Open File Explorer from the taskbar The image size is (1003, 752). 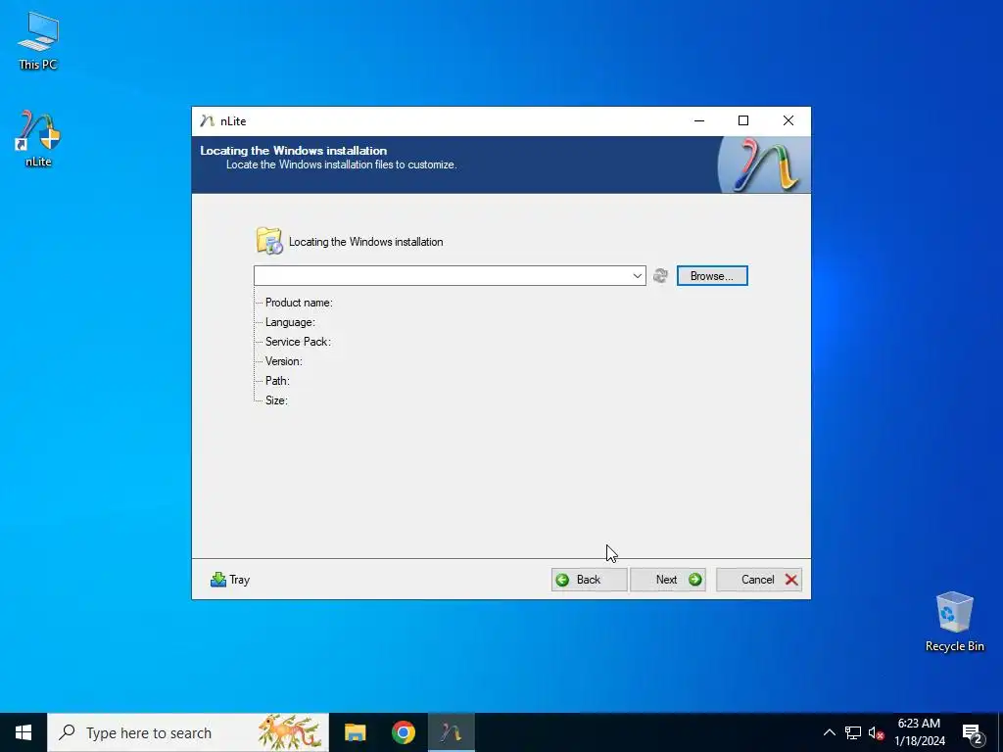click(355, 732)
